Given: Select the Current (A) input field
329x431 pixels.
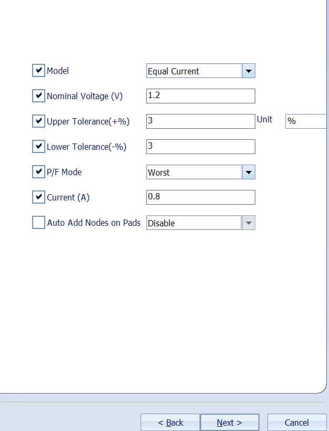Looking at the screenshot, I should pyautogui.click(x=201, y=197).
